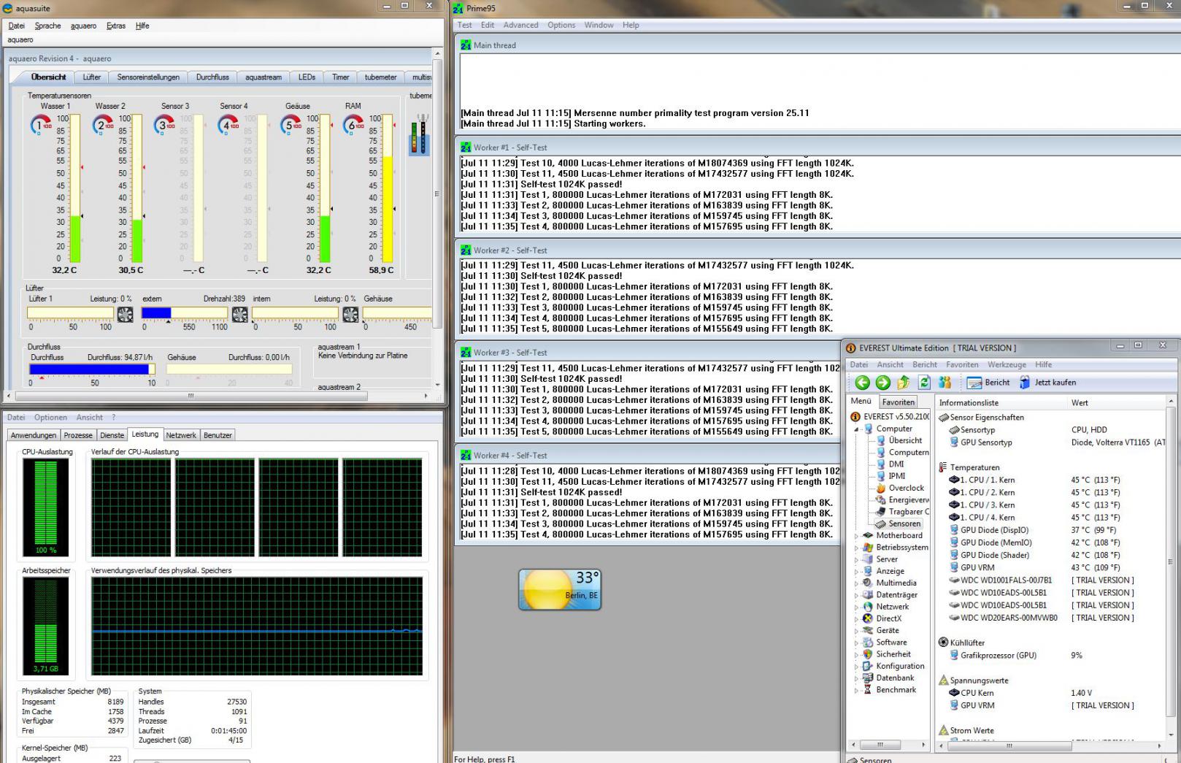The height and width of the screenshot is (763, 1181).
Task: Click the sun weather gadget for Berlin
Action: coord(560,589)
